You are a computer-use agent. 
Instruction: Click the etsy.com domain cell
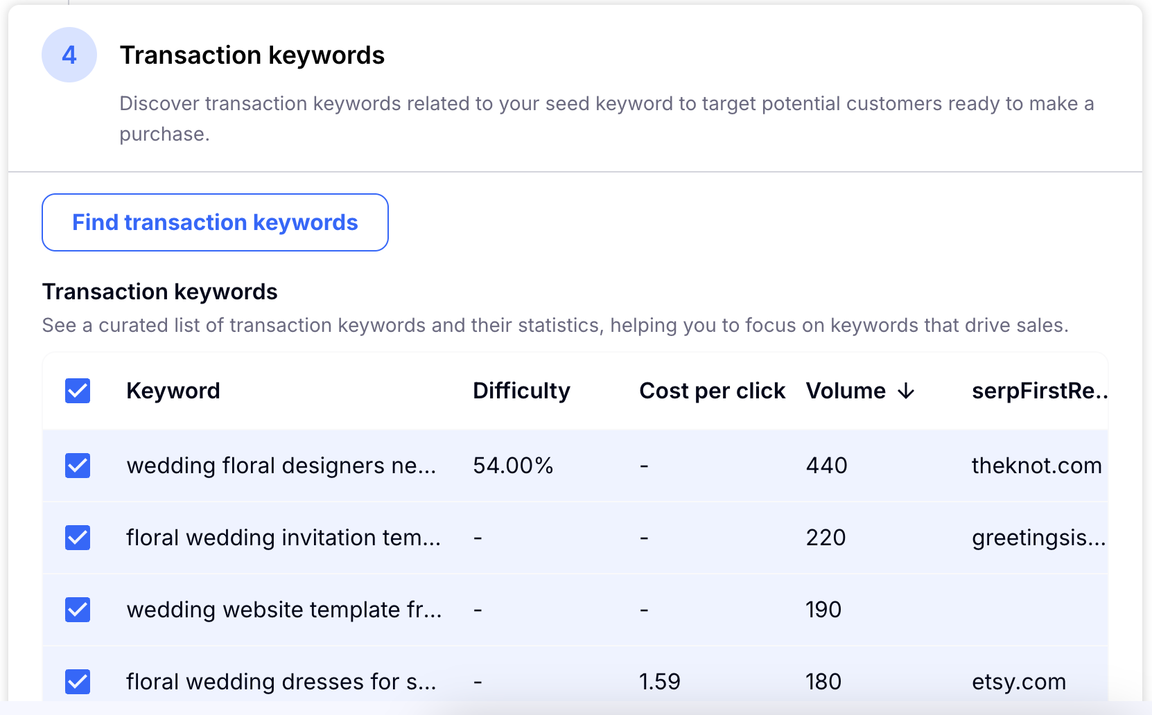[1018, 682]
